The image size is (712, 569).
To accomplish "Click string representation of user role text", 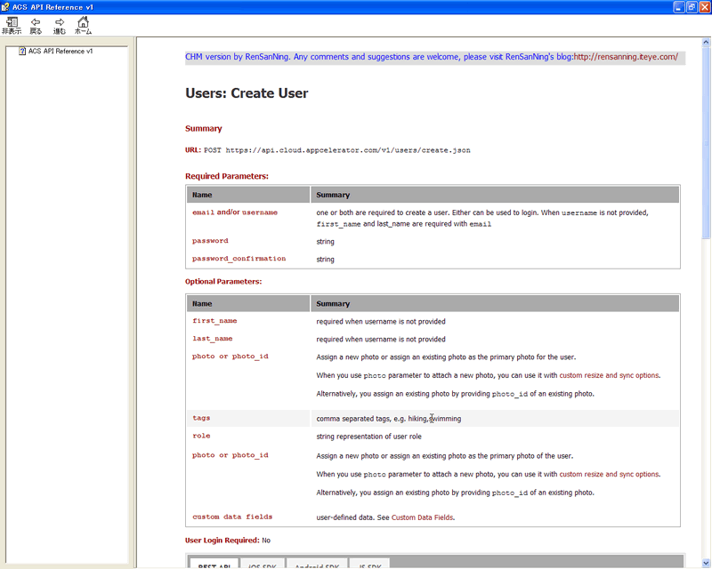I will (368, 436).
